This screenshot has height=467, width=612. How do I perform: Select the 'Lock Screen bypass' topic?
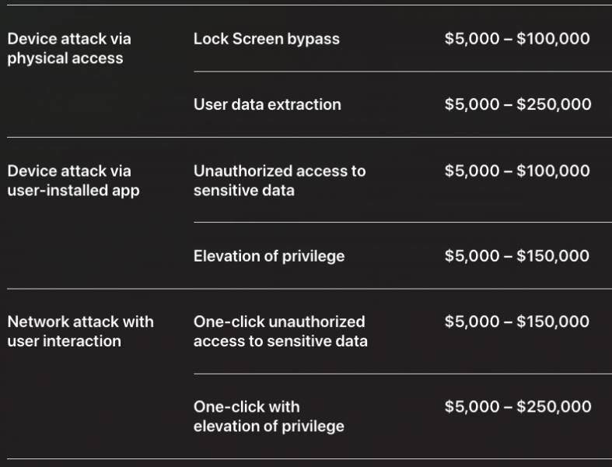coord(266,39)
